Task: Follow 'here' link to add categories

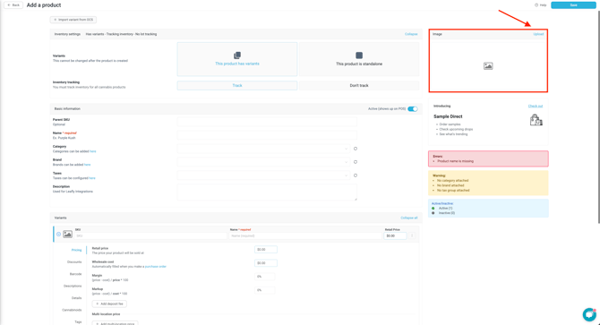Action: [92, 151]
